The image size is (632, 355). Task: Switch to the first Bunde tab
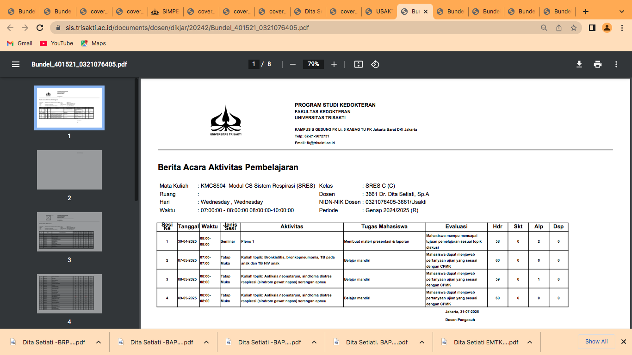click(22, 12)
